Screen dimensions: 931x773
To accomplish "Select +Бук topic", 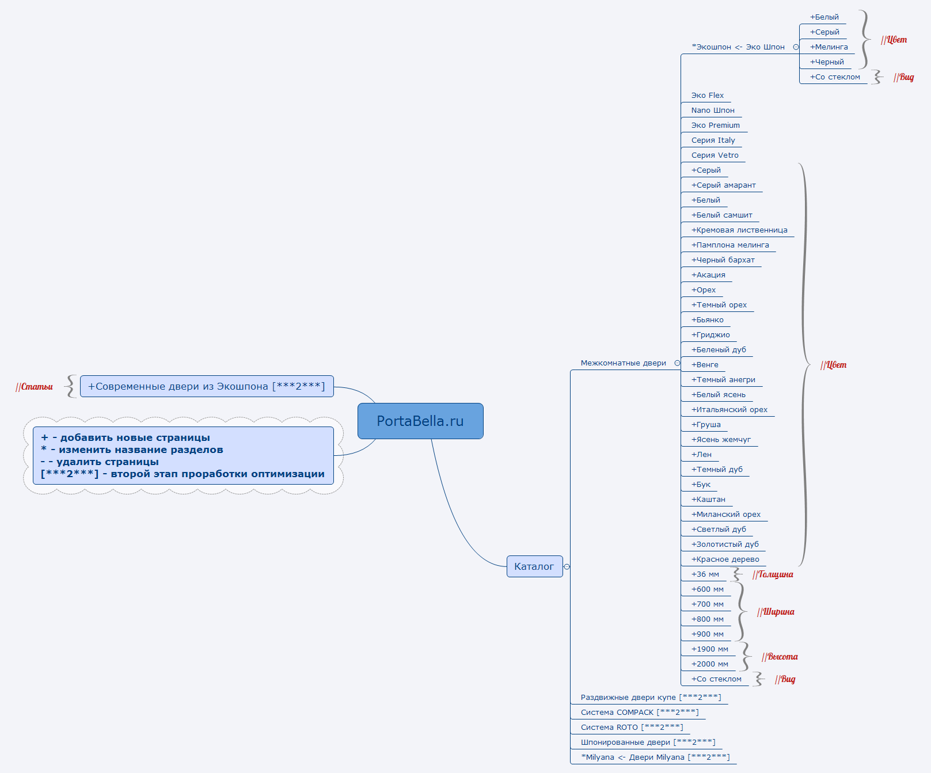I will pyautogui.click(x=701, y=485).
